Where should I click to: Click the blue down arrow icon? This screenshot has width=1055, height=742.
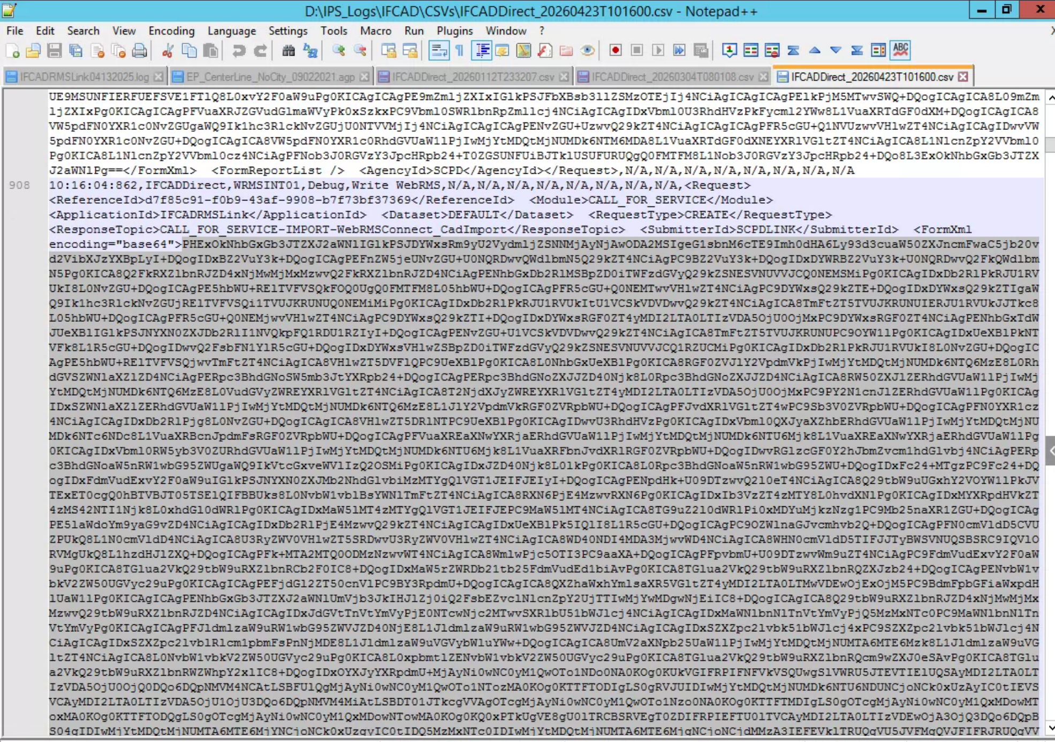coord(836,51)
